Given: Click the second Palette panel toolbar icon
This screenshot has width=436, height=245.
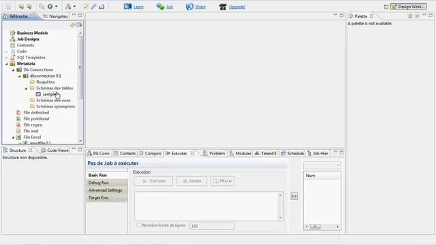Looking at the screenshot, I should pos(417,16).
